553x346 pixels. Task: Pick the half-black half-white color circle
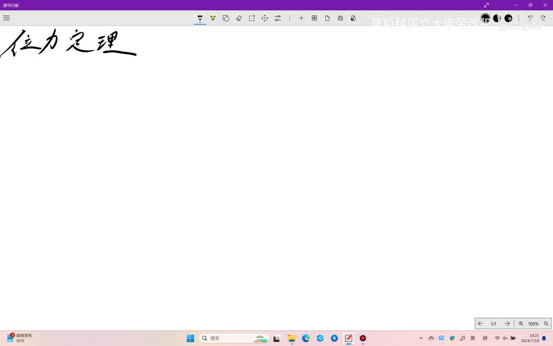(x=497, y=18)
